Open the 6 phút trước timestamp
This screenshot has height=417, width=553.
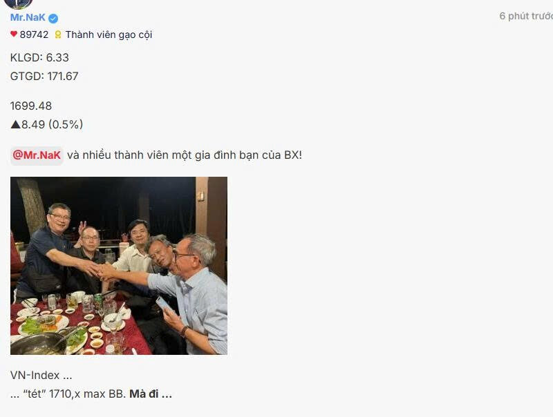(x=526, y=16)
